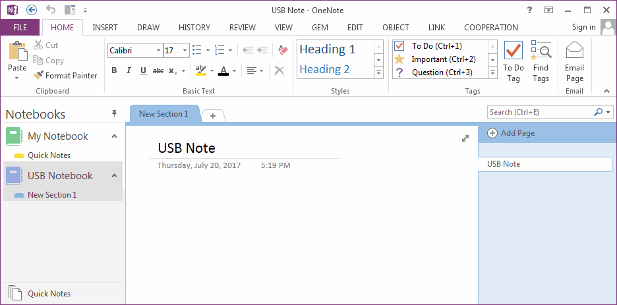Click the Back arrow in the quick access toolbar

click(32, 10)
